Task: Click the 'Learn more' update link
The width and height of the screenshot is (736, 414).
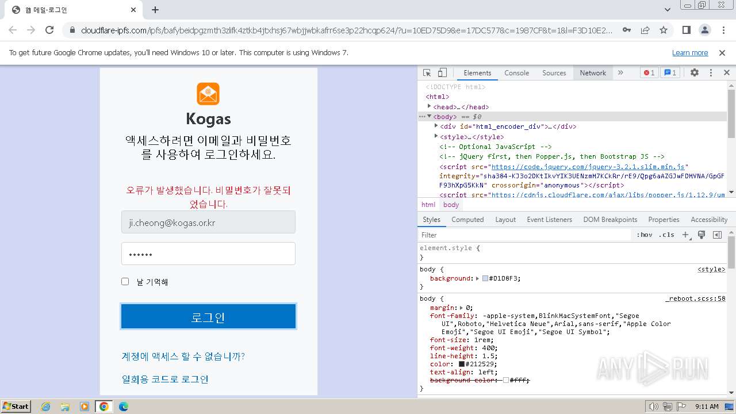Action: pos(690,53)
